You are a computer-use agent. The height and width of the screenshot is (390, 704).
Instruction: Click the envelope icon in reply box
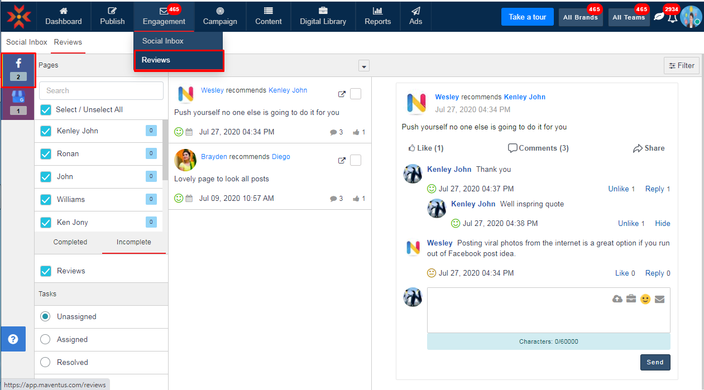[x=659, y=299]
